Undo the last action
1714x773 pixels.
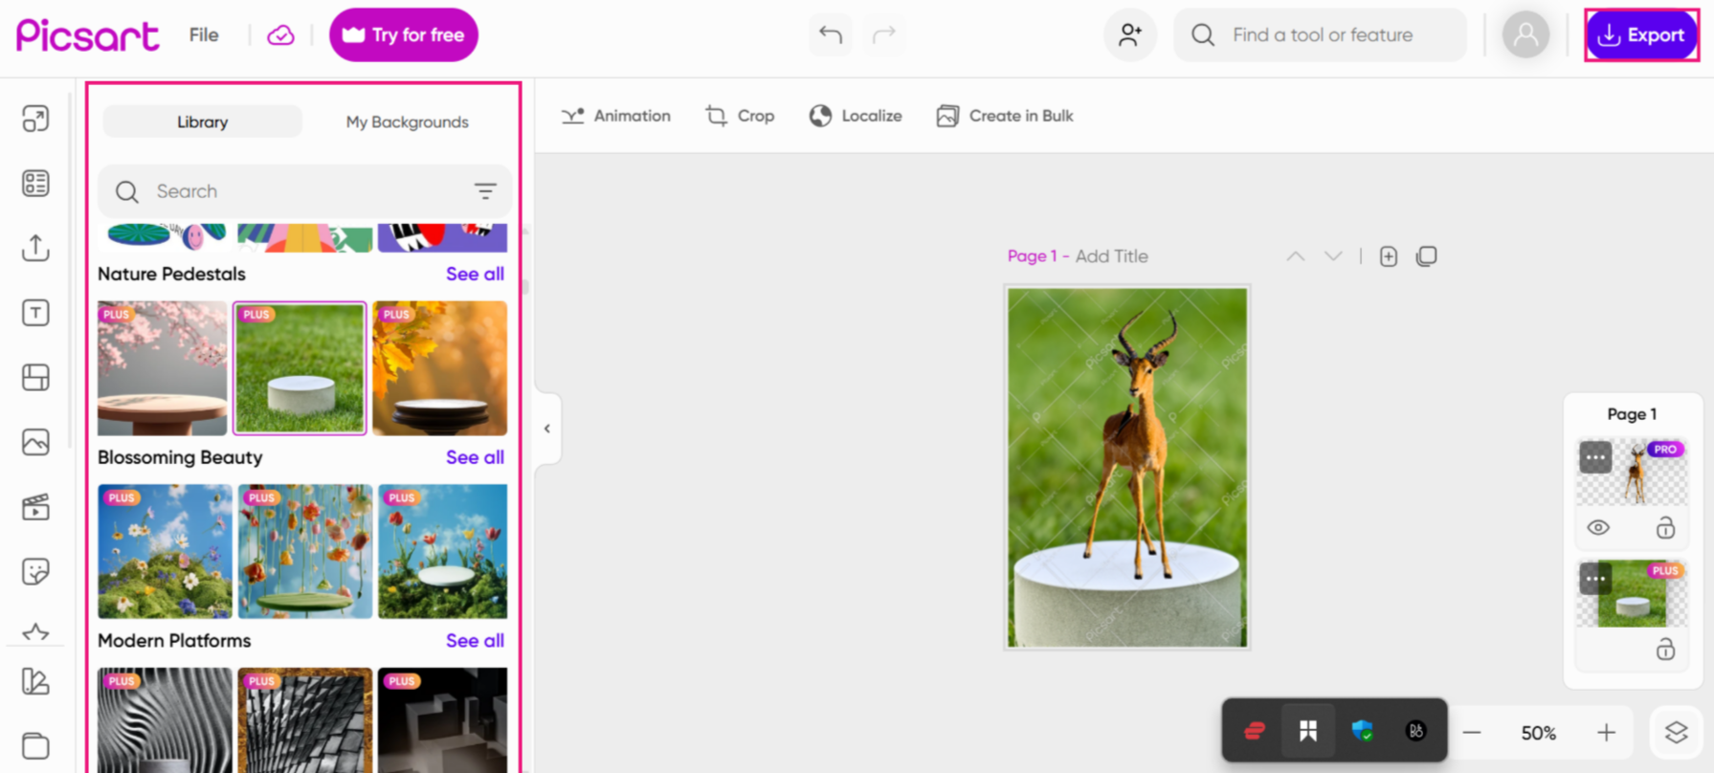830,35
